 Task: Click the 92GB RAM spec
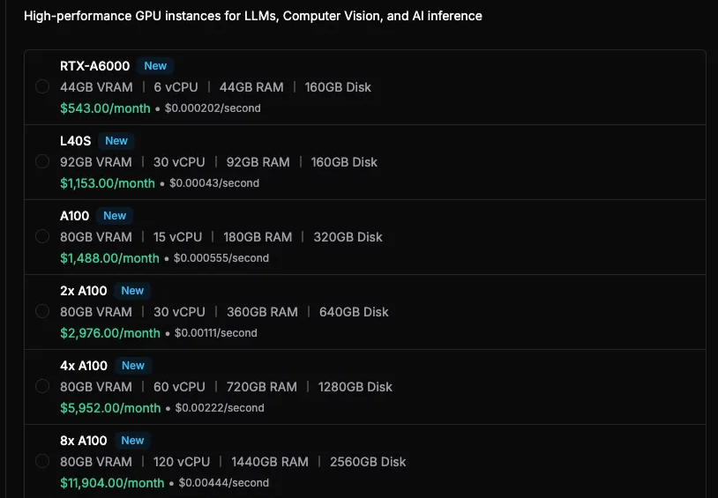[x=258, y=162]
